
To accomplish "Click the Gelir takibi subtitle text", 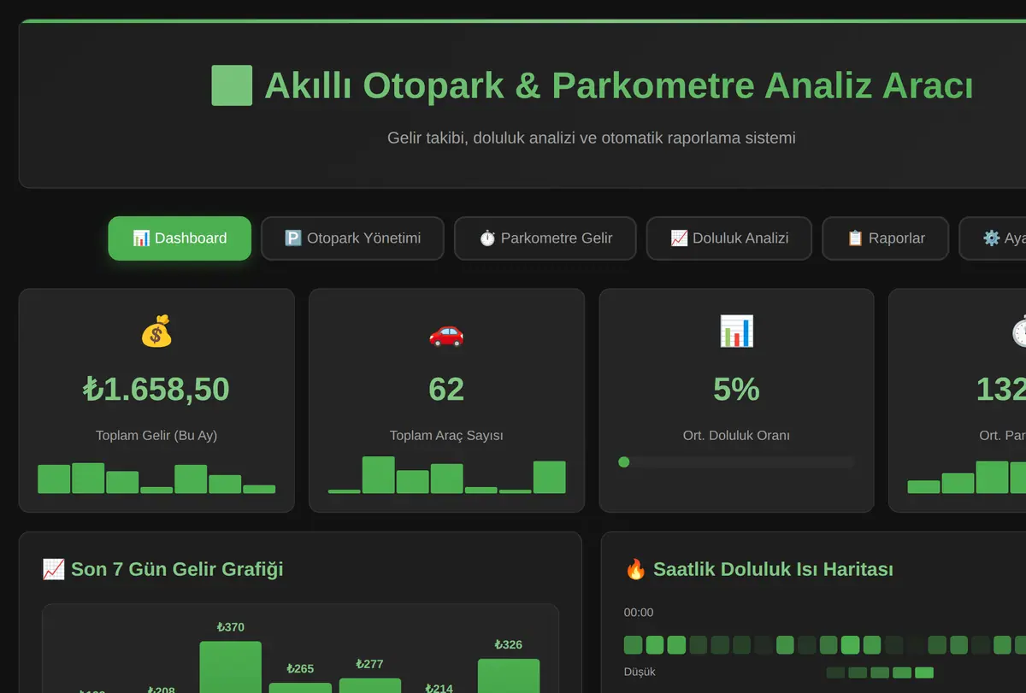I will pos(591,138).
